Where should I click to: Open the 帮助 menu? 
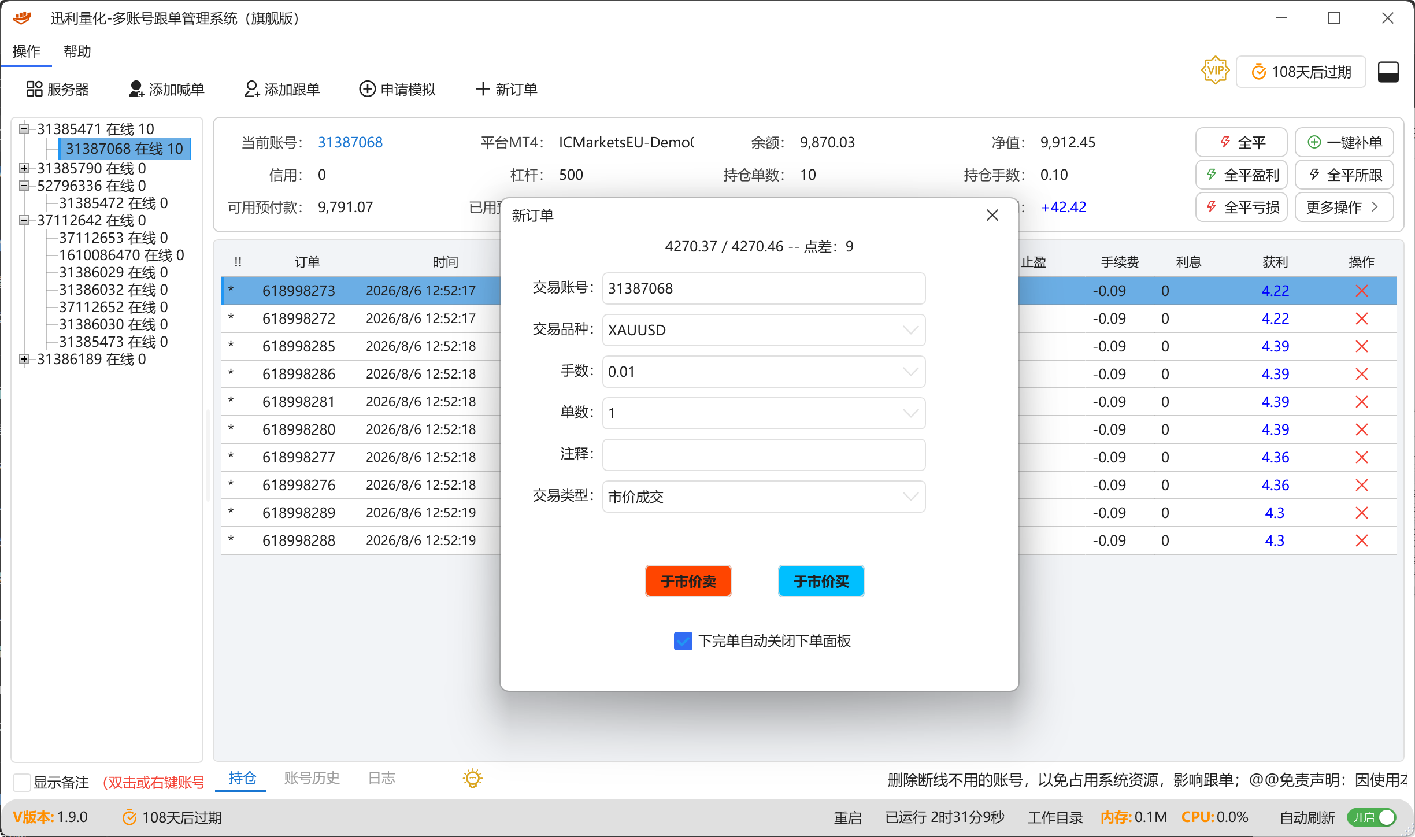[77, 51]
